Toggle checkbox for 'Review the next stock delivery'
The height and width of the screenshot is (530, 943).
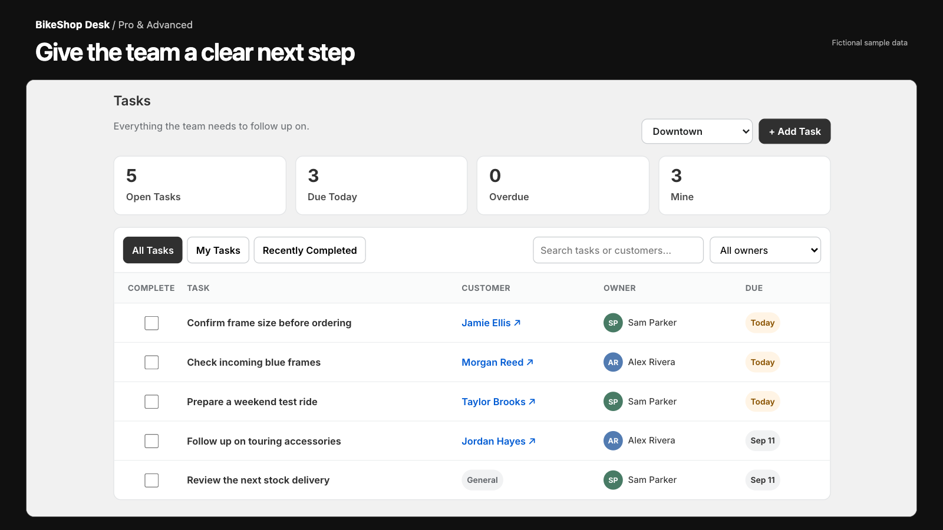coord(151,480)
